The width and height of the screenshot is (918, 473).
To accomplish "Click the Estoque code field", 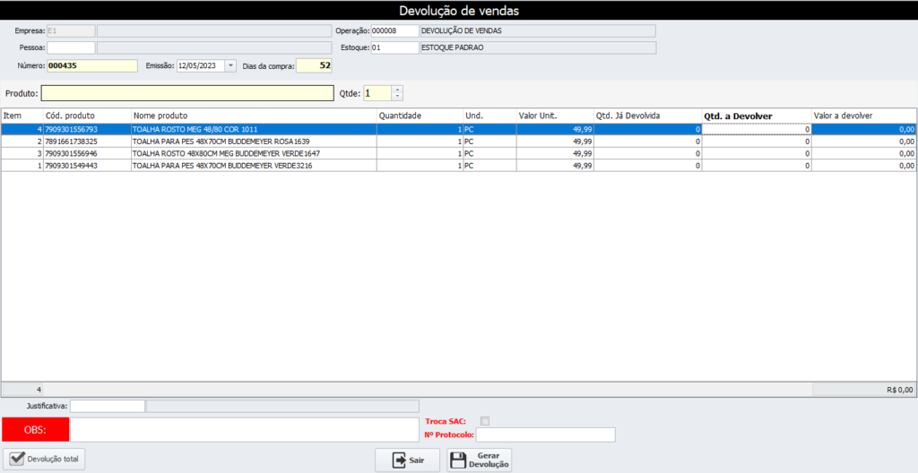I will tap(394, 47).
